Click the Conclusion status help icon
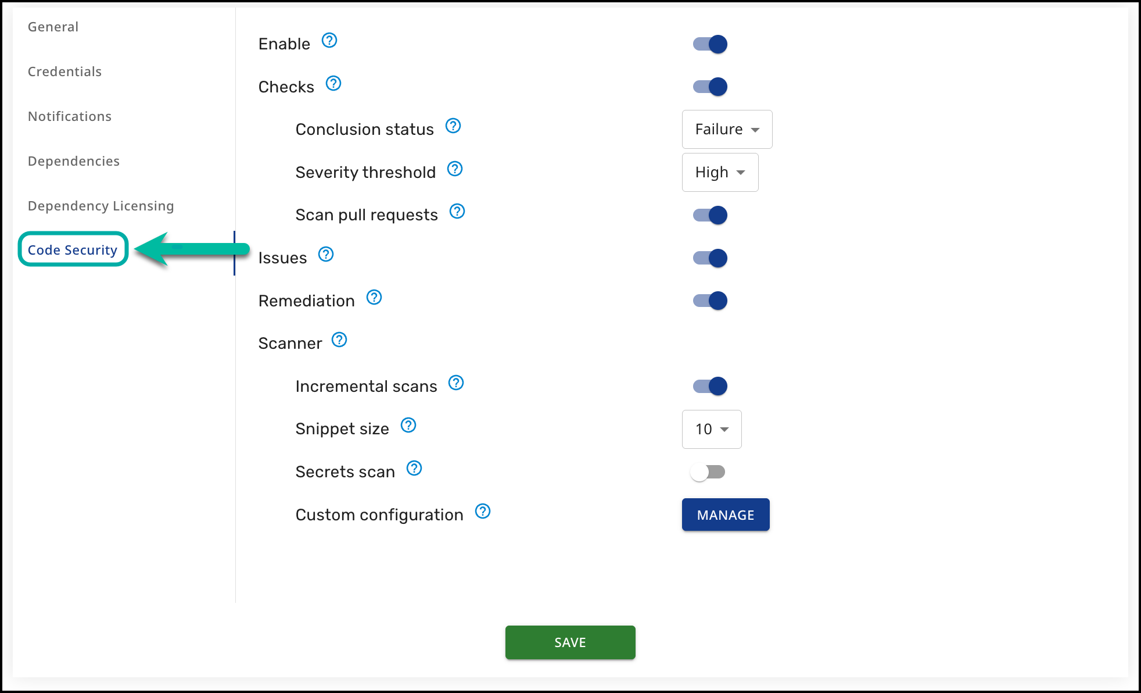This screenshot has width=1141, height=693. pyautogui.click(x=453, y=126)
